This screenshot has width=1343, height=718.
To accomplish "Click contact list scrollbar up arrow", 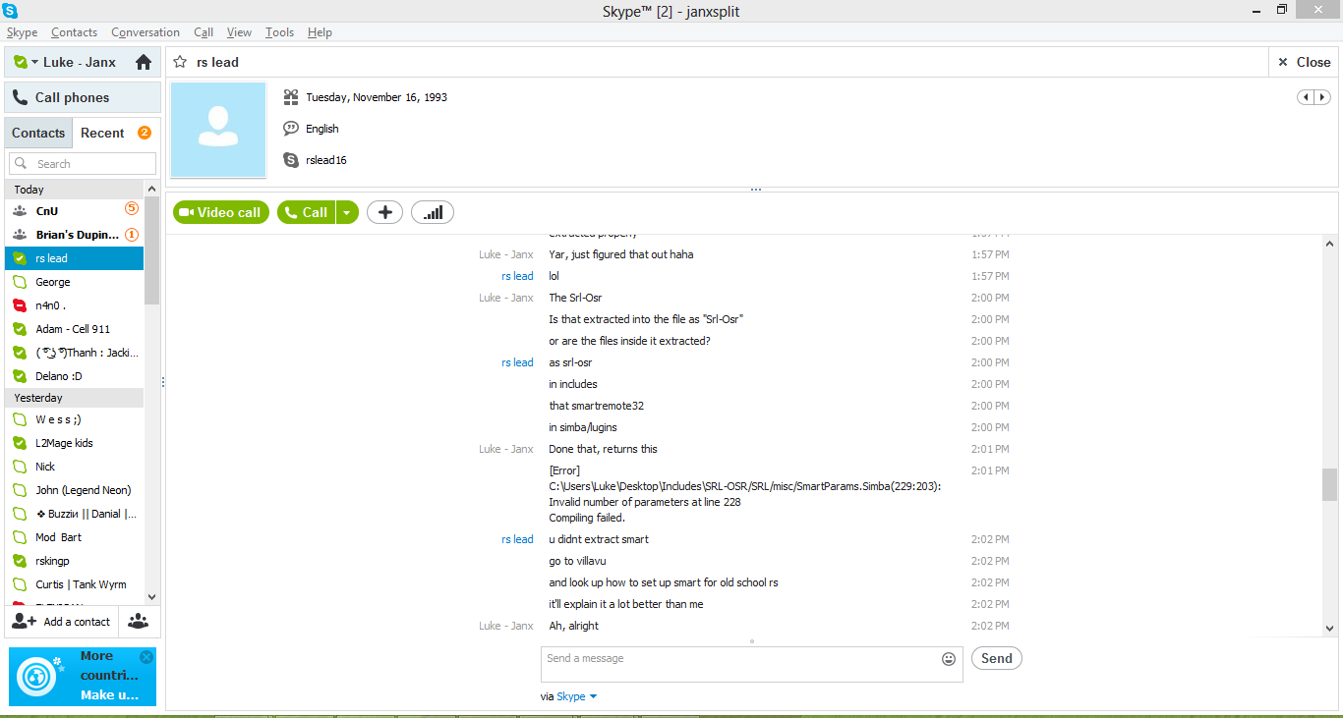I will pyautogui.click(x=151, y=189).
